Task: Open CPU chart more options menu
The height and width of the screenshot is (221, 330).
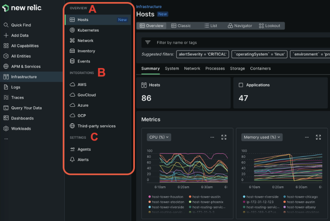Action: coord(212,137)
